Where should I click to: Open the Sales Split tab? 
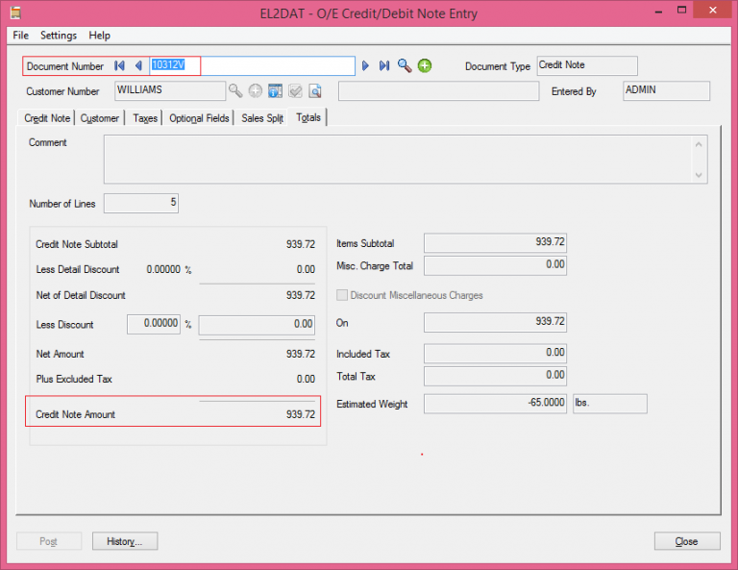262,118
